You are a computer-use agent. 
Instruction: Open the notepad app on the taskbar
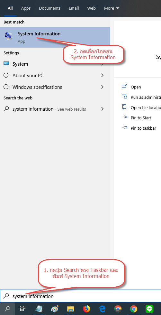pos(39,309)
